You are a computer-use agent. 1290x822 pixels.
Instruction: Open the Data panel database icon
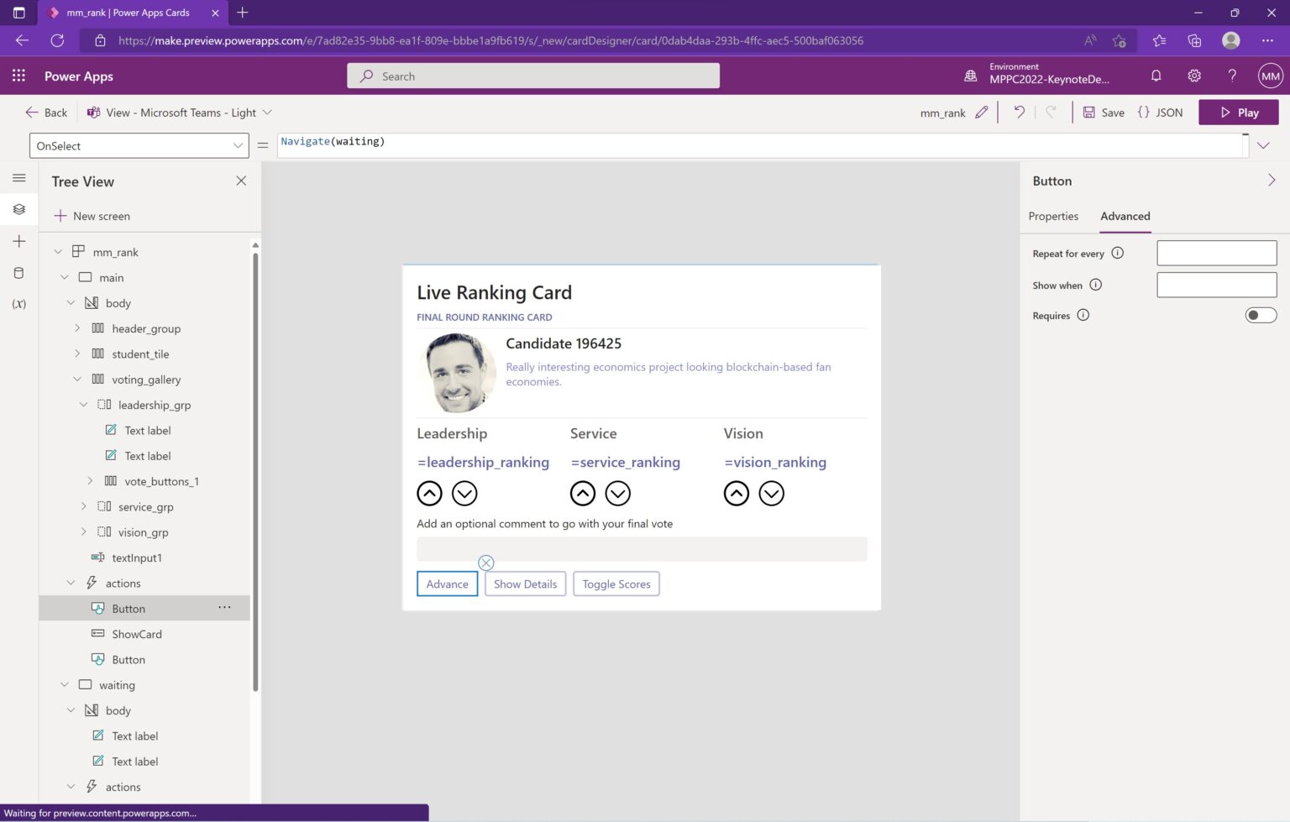click(18, 272)
